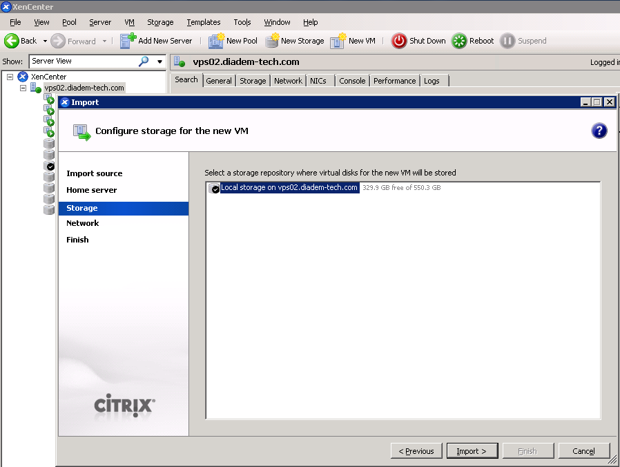Click the red Shut Down power icon
This screenshot has height=467, width=620.
pos(399,41)
